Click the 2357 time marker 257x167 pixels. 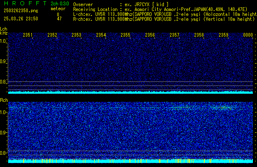point(174,35)
